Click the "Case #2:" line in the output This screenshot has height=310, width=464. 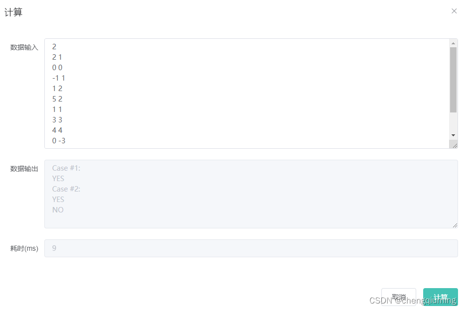tap(66, 189)
